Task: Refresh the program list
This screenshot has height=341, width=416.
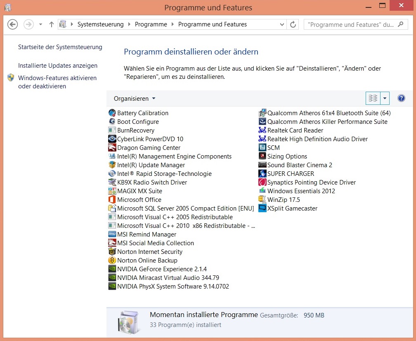Action: click(x=293, y=24)
